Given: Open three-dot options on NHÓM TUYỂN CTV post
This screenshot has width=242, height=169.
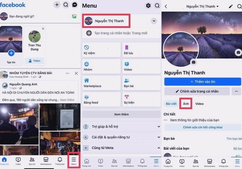Looking at the screenshot, I should tap(67, 73).
